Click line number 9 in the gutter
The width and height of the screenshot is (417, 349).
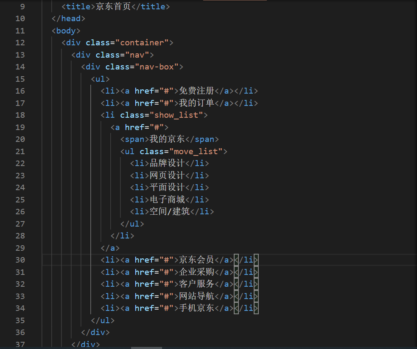(x=22, y=6)
